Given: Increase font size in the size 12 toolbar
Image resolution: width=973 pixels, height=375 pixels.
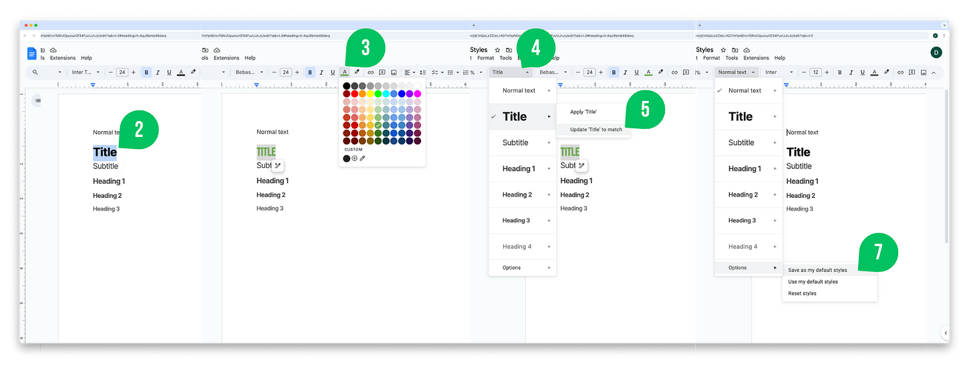Looking at the screenshot, I should [827, 72].
